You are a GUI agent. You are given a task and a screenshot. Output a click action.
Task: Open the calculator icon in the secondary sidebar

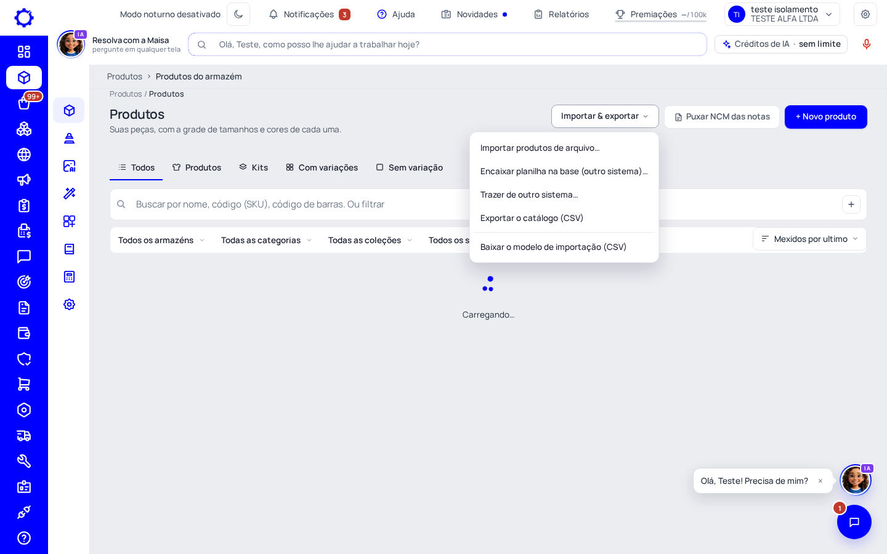coord(69,276)
